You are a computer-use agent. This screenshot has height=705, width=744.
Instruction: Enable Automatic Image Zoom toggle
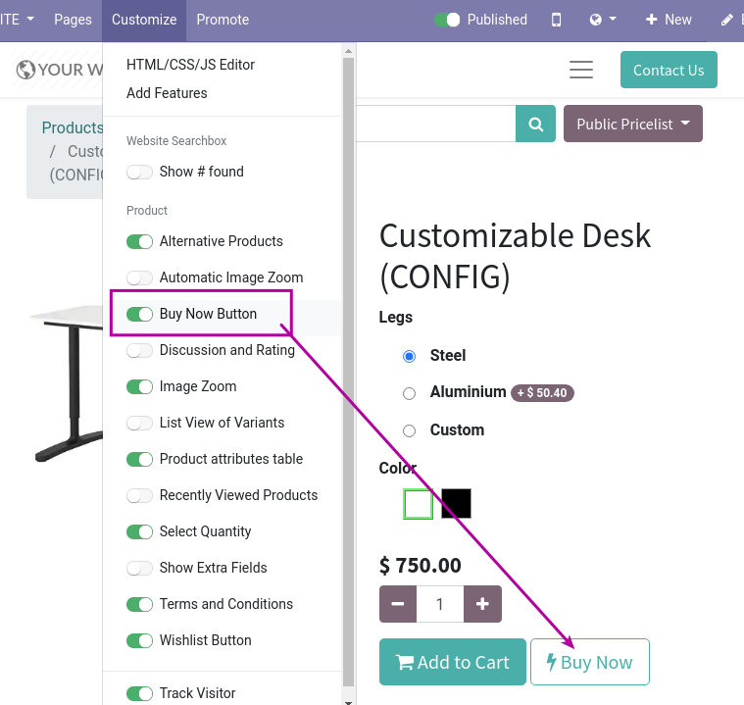[139, 277]
